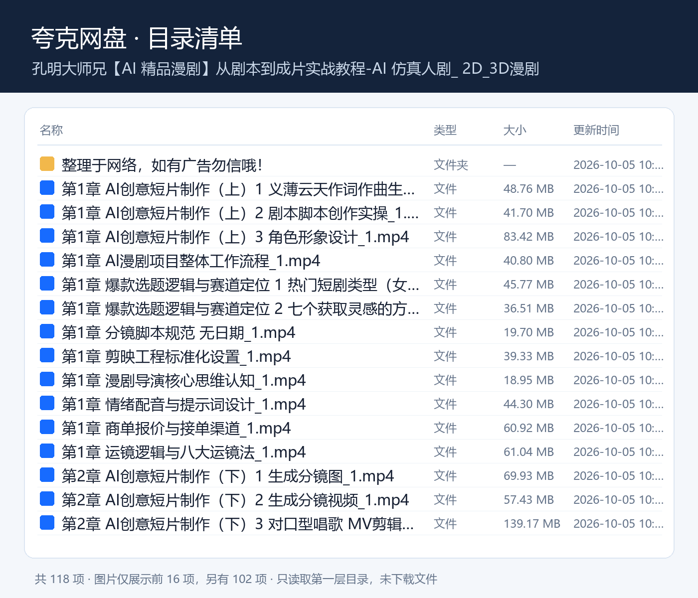
Task: Click the 18.95 MB size value
Action: click(x=528, y=380)
